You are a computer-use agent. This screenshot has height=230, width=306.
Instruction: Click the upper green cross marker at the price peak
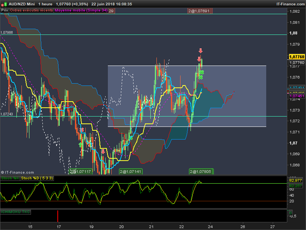point(202,72)
